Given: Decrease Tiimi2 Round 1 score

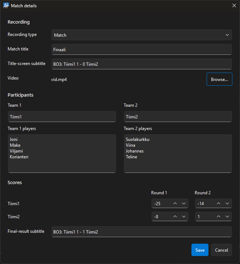Looking at the screenshot, I should [x=184, y=216].
